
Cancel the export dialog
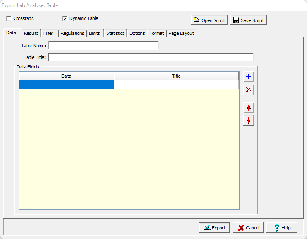click(x=248, y=227)
